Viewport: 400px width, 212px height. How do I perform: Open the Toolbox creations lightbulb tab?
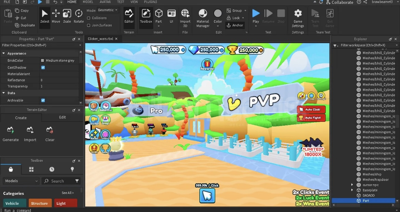72,169
